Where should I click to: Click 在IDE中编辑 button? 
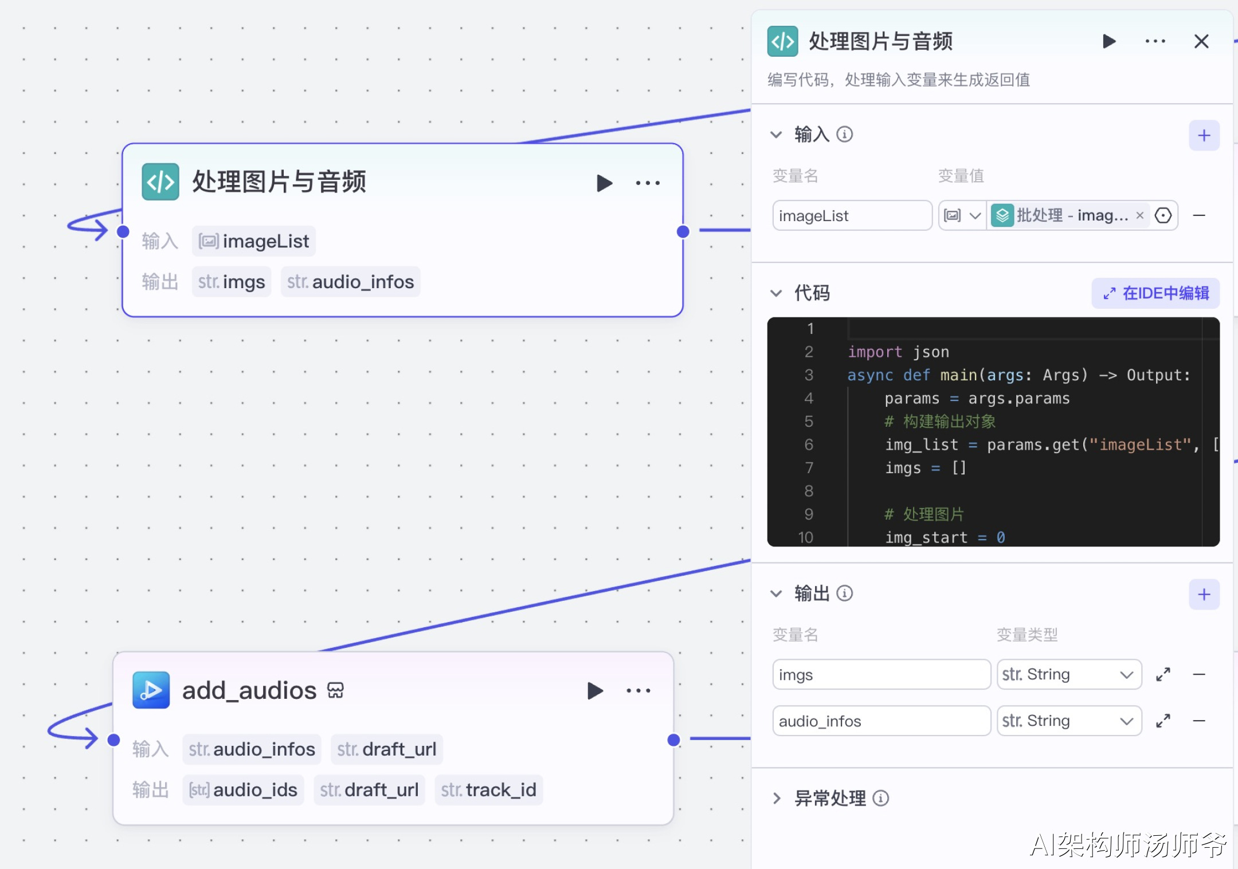[x=1155, y=293]
